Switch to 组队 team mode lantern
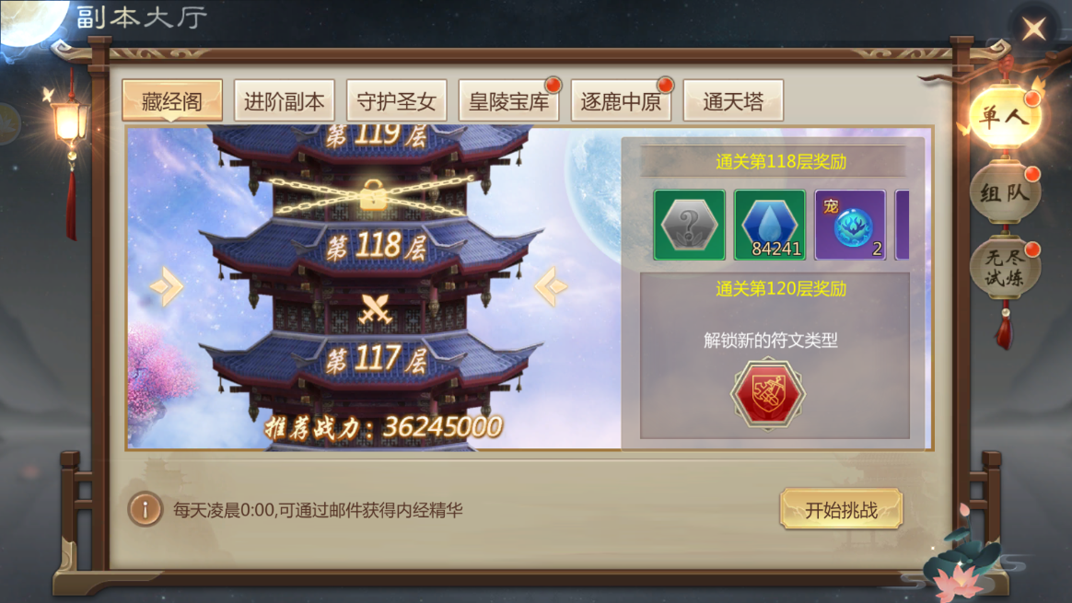The height and width of the screenshot is (603, 1072). pyautogui.click(x=1005, y=192)
